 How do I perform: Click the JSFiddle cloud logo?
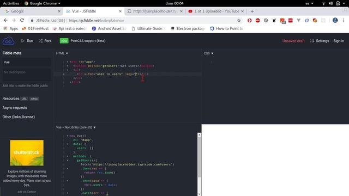pyautogui.click(x=9, y=41)
